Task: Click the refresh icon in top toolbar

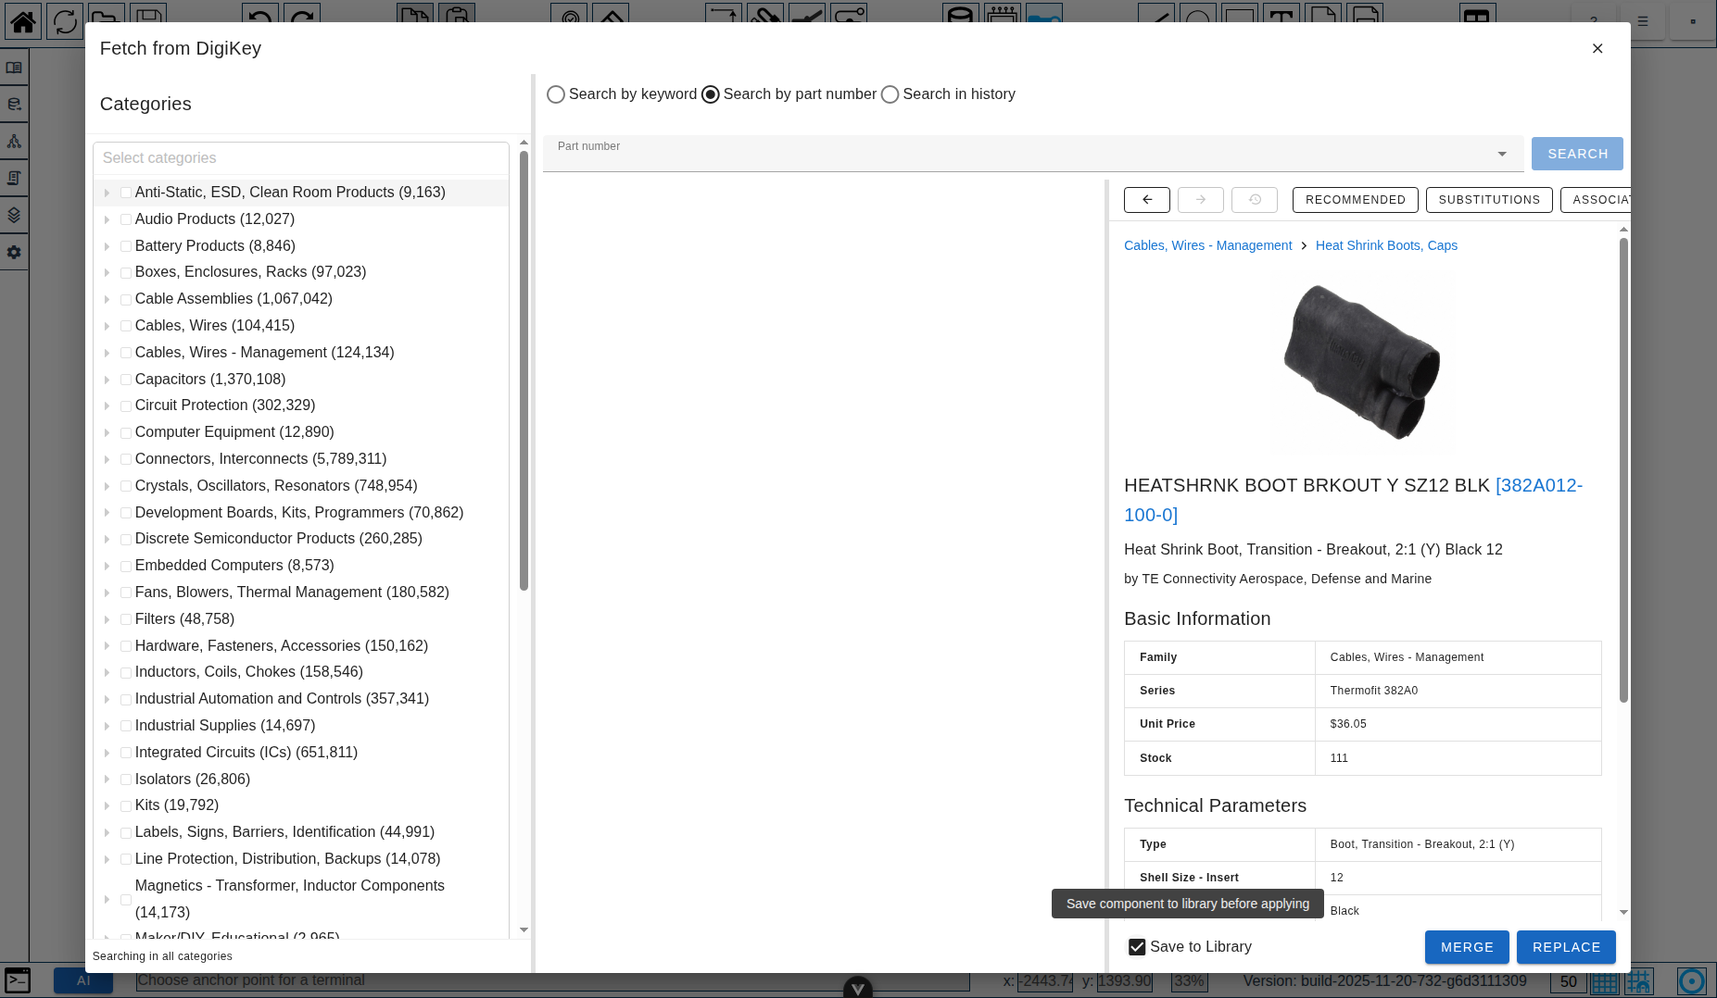Action: [65, 20]
